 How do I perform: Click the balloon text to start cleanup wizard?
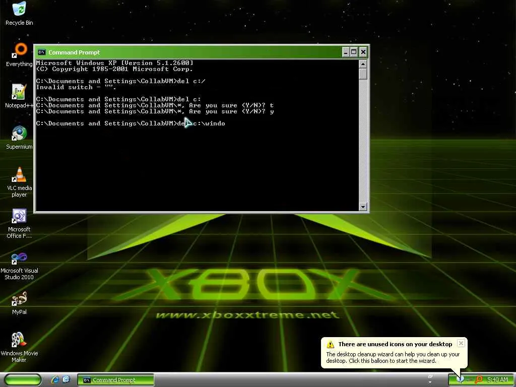393,358
